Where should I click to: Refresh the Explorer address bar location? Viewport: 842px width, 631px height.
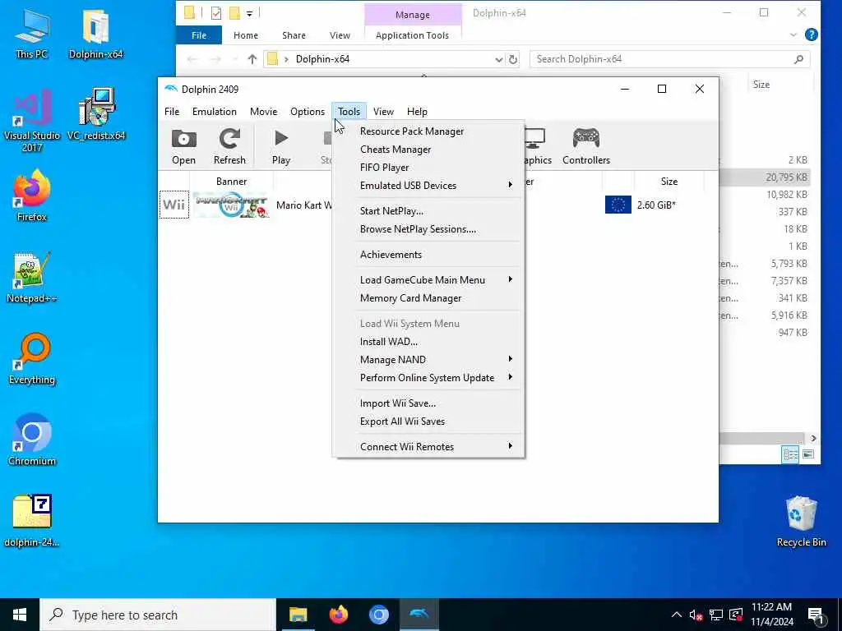point(513,59)
